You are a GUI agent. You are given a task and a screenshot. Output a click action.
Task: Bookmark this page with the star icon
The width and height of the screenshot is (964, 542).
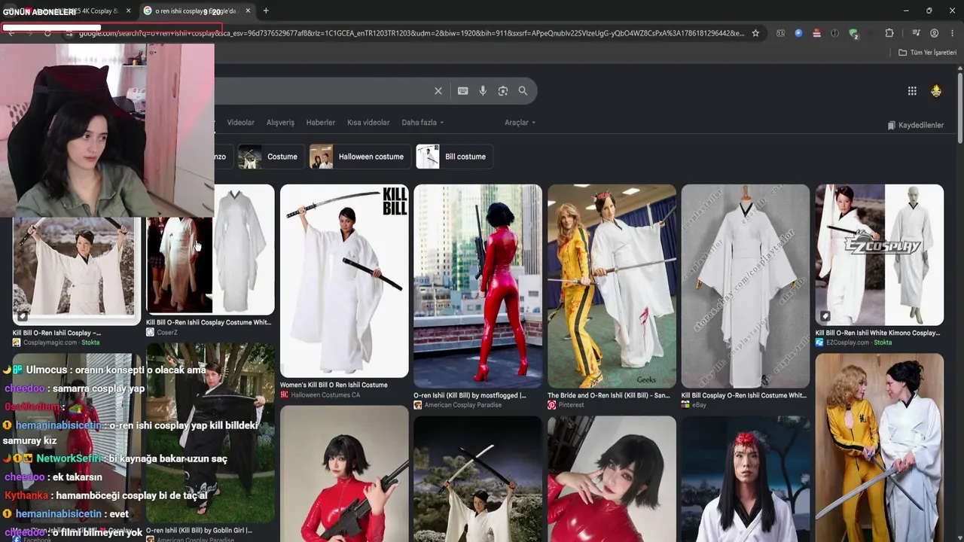[x=755, y=33]
